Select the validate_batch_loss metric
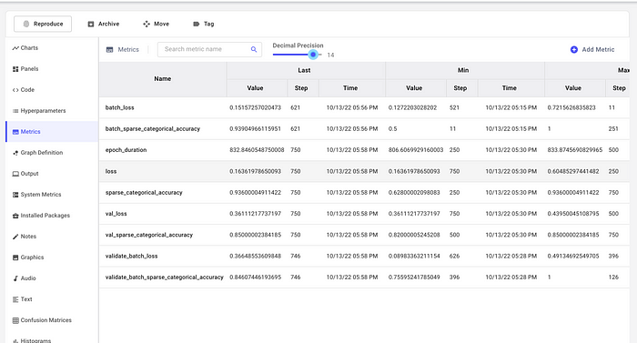The image size is (637, 343). pos(364,256)
